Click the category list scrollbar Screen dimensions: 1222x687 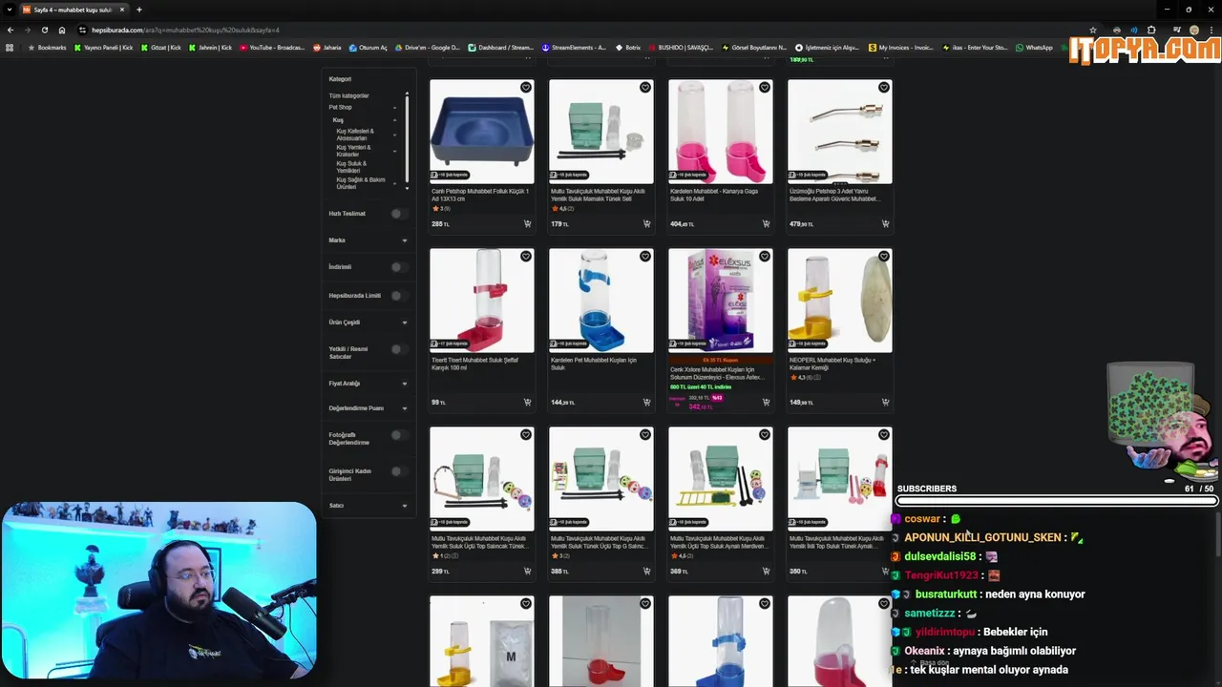click(x=407, y=141)
